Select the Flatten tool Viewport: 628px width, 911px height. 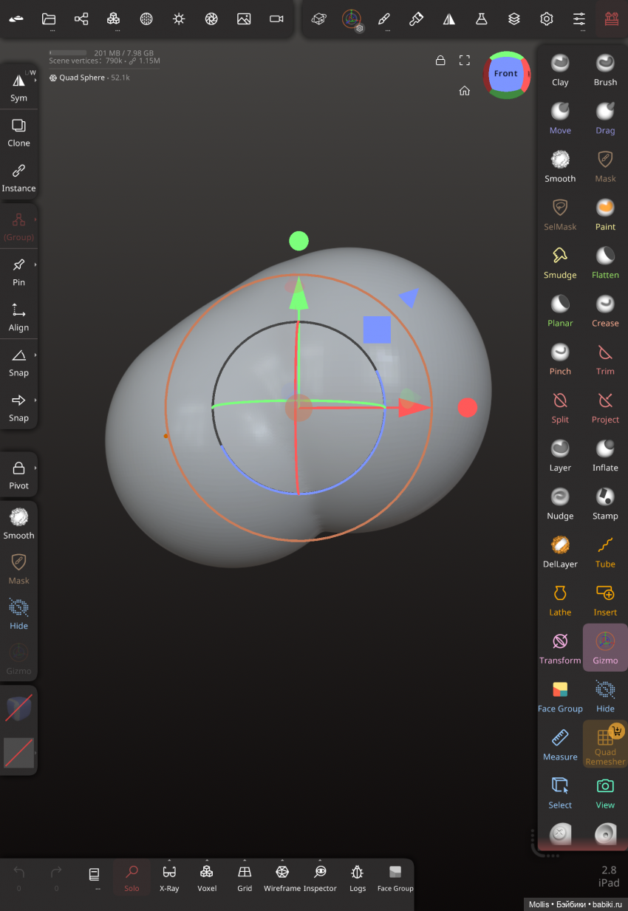605,263
